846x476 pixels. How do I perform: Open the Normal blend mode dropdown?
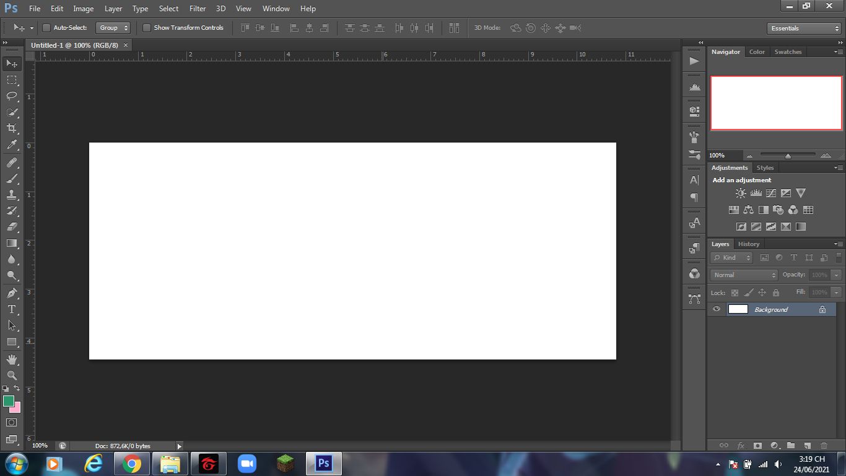744,275
